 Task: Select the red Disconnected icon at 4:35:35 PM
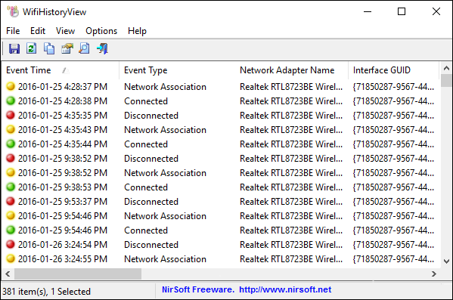tap(11, 115)
